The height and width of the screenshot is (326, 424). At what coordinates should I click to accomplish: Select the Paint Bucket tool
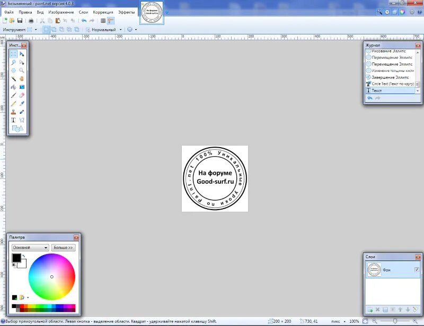(14, 87)
